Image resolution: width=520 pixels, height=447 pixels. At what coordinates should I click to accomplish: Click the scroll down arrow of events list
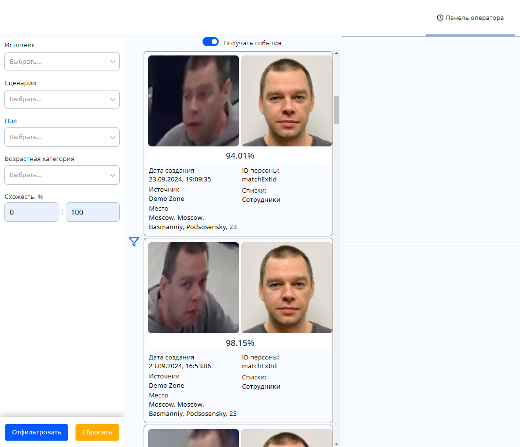pyautogui.click(x=336, y=445)
